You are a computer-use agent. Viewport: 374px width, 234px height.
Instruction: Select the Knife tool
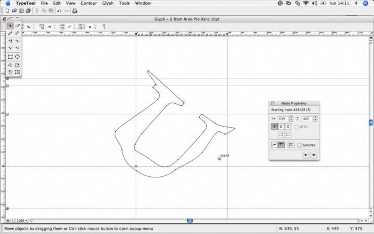click(10, 33)
